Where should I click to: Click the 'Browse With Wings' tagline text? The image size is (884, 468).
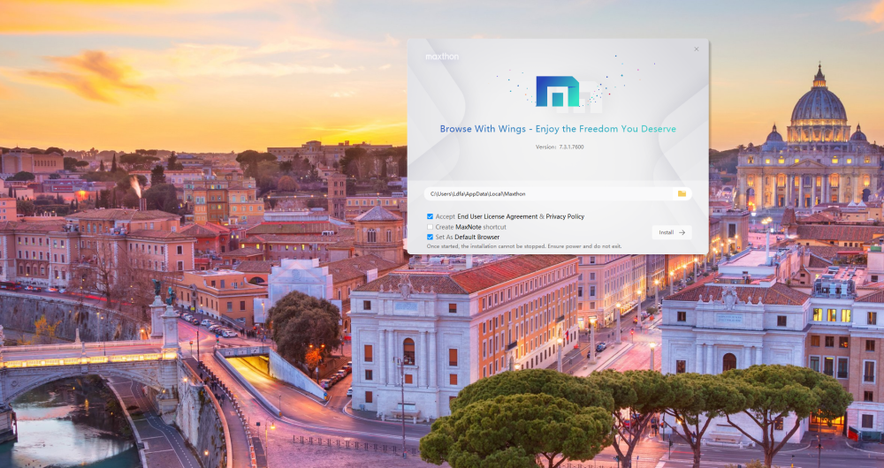click(x=558, y=129)
